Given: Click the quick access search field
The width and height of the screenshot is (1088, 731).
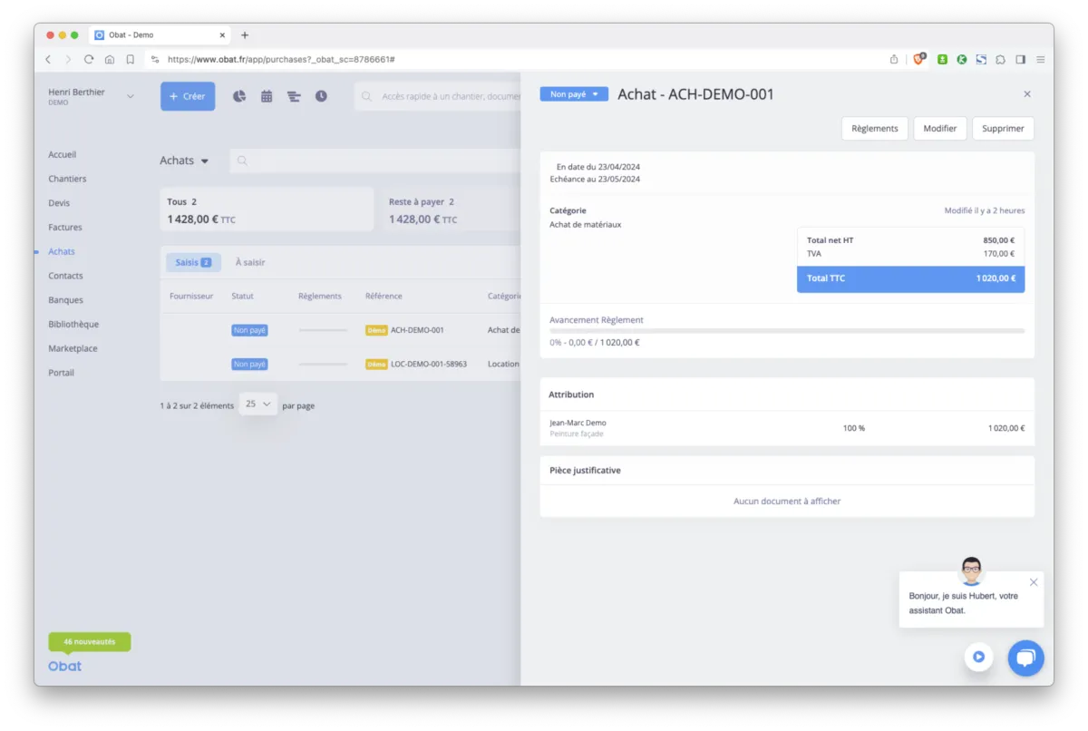Looking at the screenshot, I should [438, 96].
